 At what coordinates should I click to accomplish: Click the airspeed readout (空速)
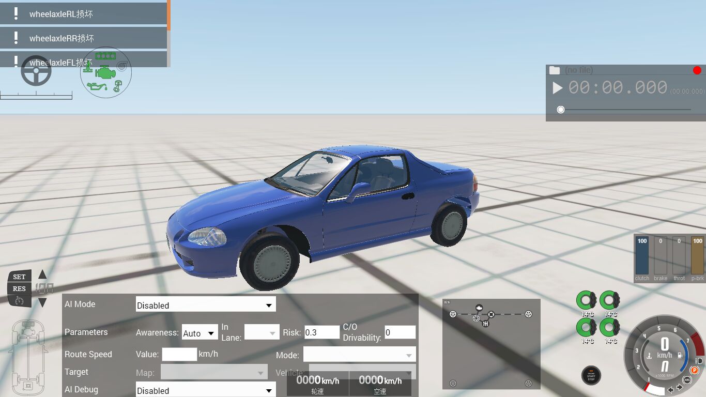click(x=380, y=384)
